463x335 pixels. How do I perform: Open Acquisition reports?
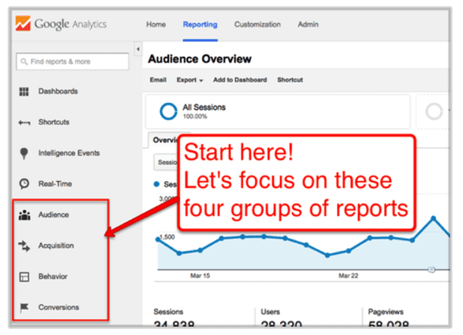coord(56,246)
